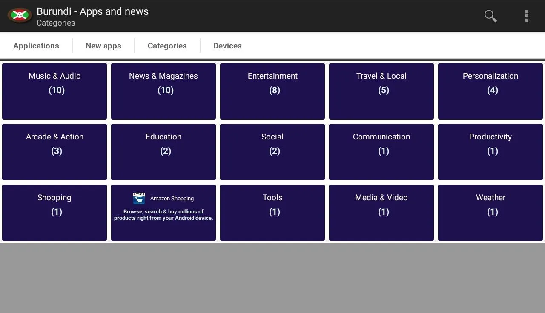Image resolution: width=545 pixels, height=313 pixels.
Task: Open the Tools category tile
Action: click(x=272, y=213)
